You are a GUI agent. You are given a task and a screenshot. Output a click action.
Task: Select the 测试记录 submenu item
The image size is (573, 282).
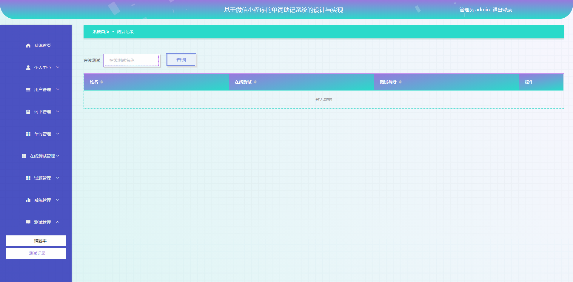36,253
